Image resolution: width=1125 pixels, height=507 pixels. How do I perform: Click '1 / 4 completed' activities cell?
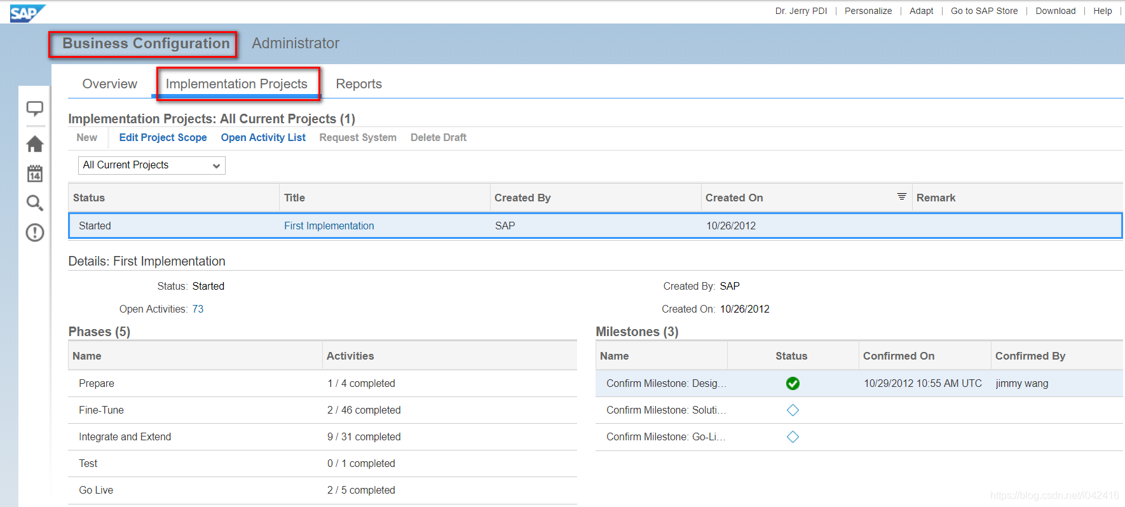coord(361,383)
